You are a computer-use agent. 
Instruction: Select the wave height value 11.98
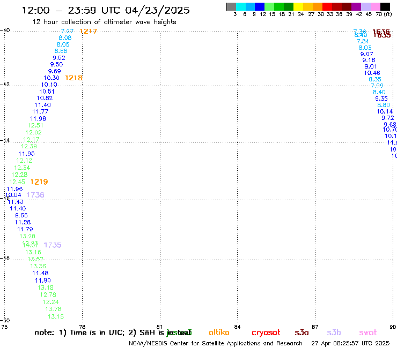[38, 119]
